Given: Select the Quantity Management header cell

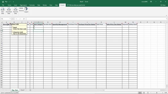Looking at the screenshot, I should coord(60,24).
